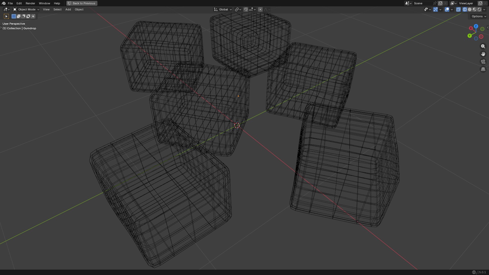The width and height of the screenshot is (489, 275).
Task: Click the pan view hand icon
Action: tap(483, 54)
